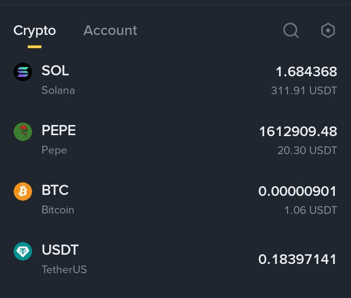The width and height of the screenshot is (351, 298).
Task: Tap the Solana coin logo
Action: point(22,72)
